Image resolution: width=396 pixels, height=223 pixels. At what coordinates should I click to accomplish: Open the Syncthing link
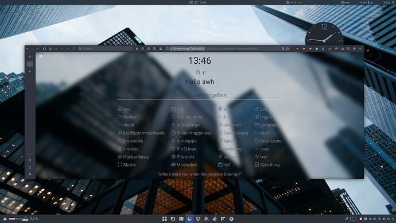click(267, 164)
